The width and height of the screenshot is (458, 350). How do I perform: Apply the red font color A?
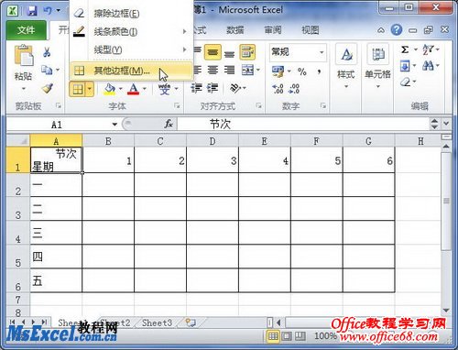[x=133, y=89]
